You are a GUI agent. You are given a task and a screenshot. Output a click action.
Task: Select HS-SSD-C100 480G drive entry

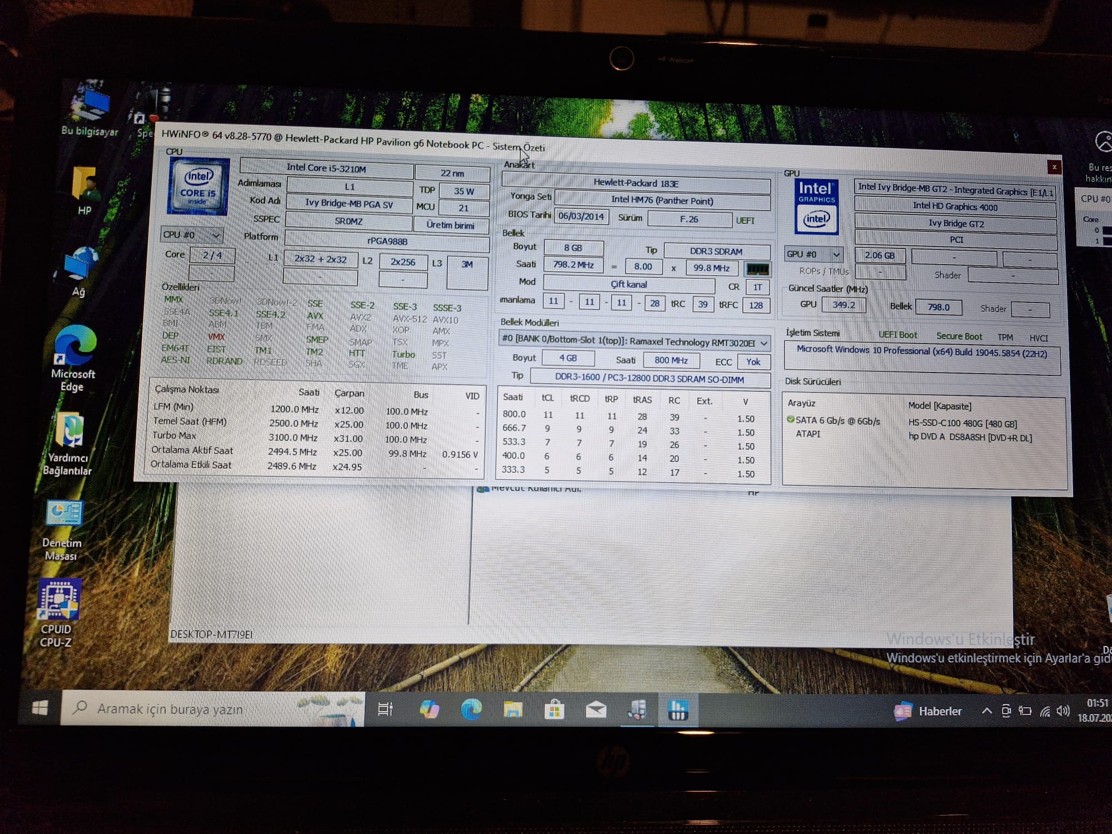(962, 423)
